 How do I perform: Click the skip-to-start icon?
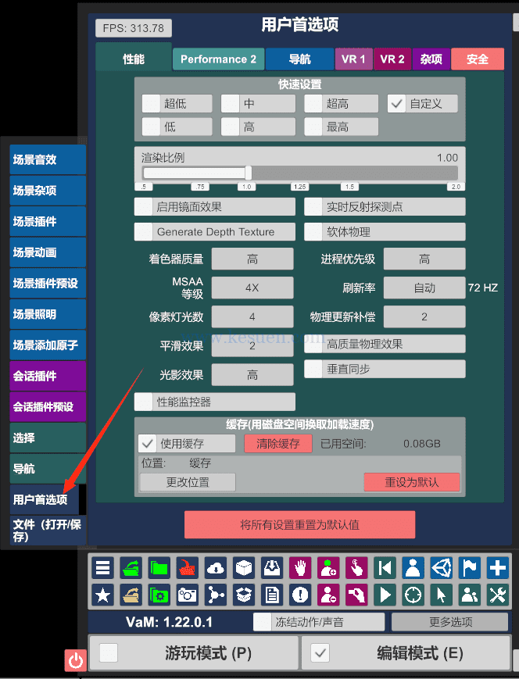click(385, 567)
